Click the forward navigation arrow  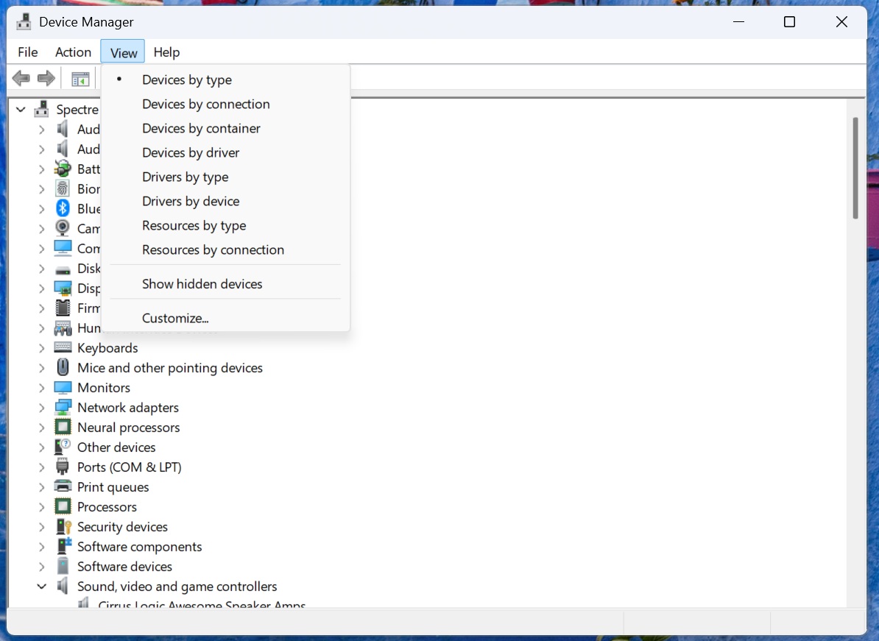point(46,78)
